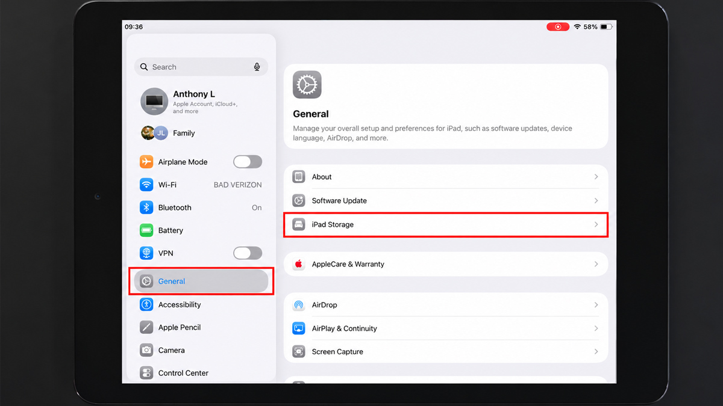Viewport: 723px width, 406px height.
Task: Click the VPN globe icon
Action: (x=146, y=253)
